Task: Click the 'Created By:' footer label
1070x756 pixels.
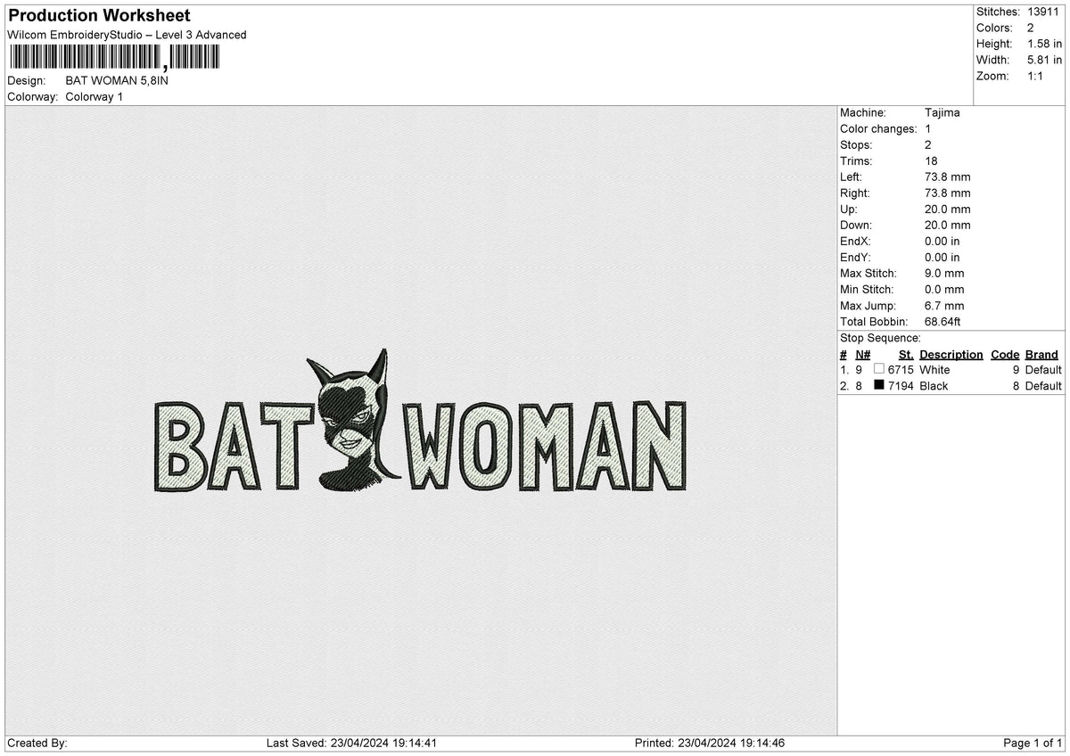Action: pos(37,743)
